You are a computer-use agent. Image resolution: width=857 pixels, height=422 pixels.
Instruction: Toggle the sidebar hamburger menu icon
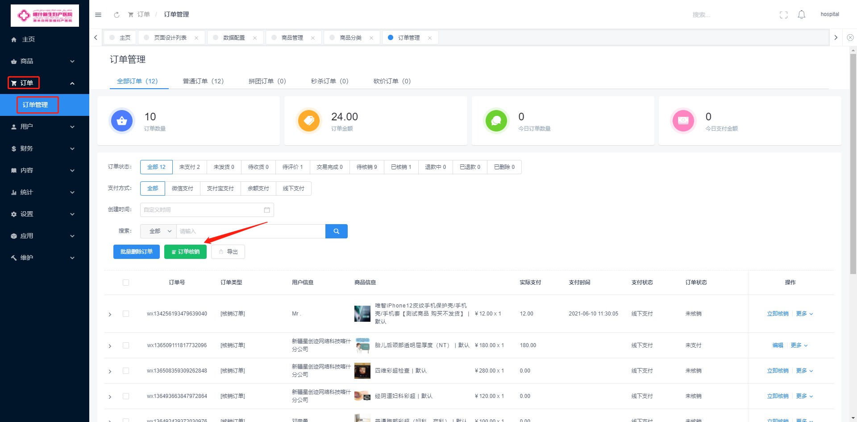tap(98, 15)
